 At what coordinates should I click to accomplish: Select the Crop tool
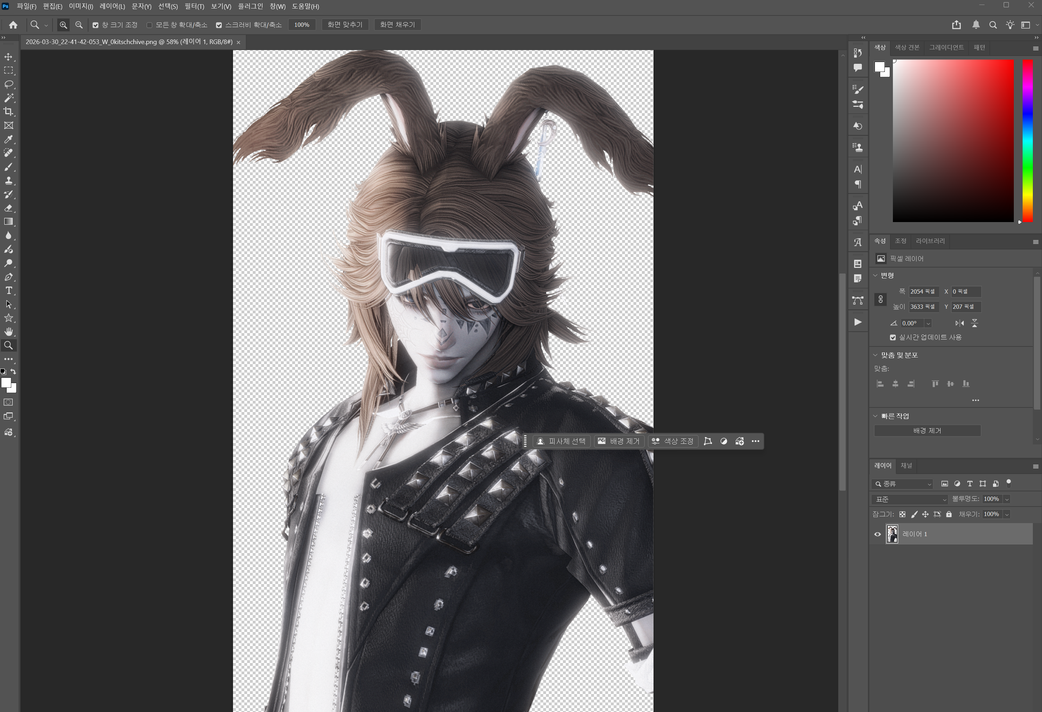(x=8, y=112)
